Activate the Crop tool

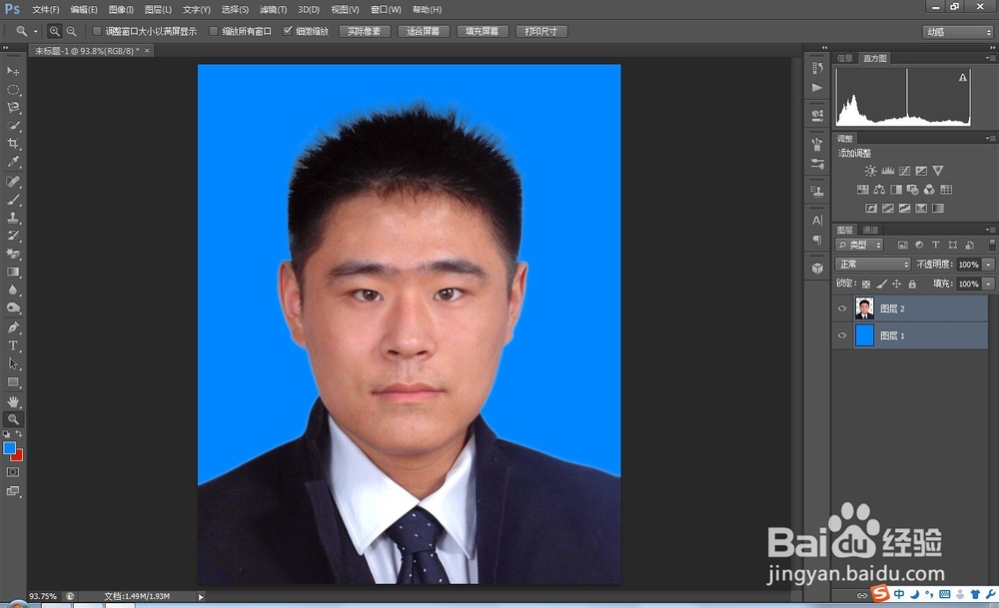14,141
